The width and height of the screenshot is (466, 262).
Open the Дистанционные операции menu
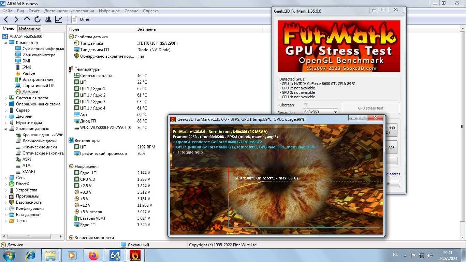[x=70, y=11]
